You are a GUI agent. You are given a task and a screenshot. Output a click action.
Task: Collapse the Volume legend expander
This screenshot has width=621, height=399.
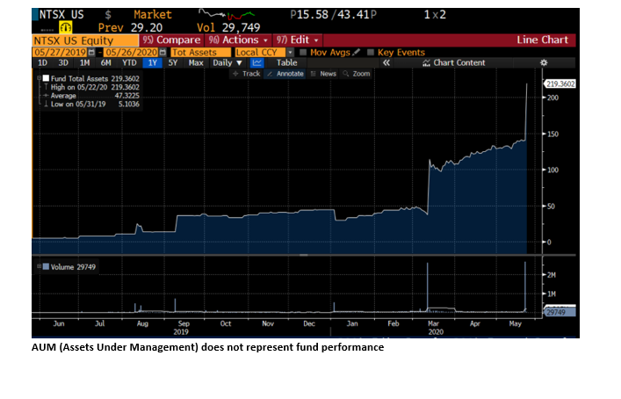pos(39,266)
